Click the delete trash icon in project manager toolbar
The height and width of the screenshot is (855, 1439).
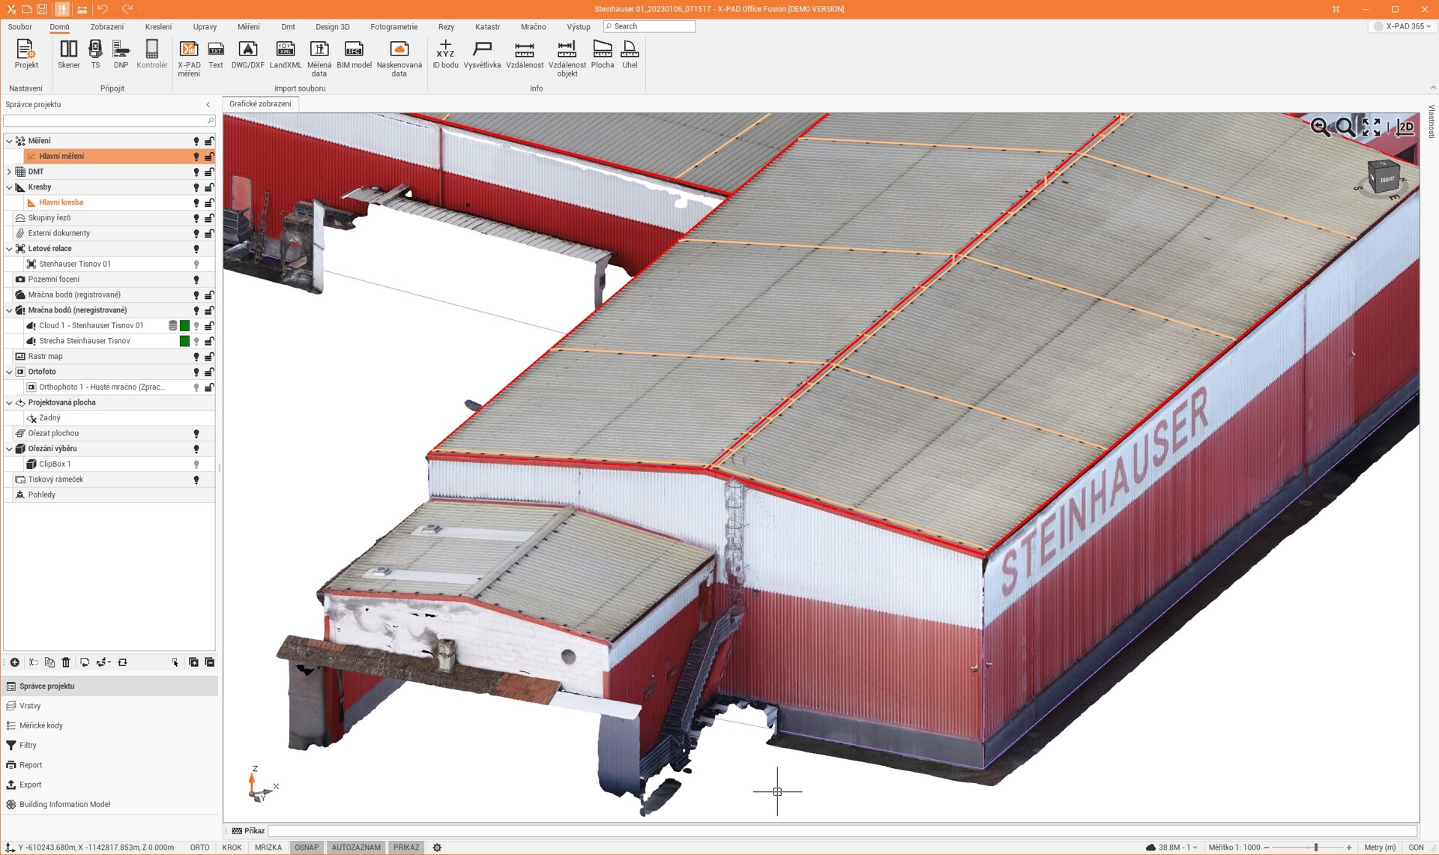66,662
